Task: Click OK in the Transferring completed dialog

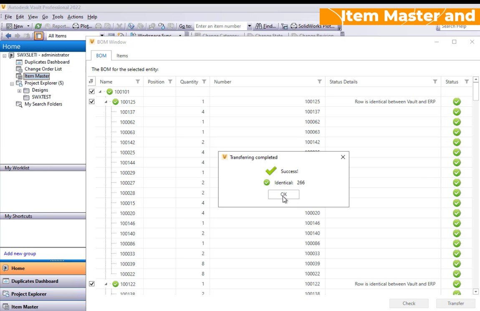Action: click(283, 194)
